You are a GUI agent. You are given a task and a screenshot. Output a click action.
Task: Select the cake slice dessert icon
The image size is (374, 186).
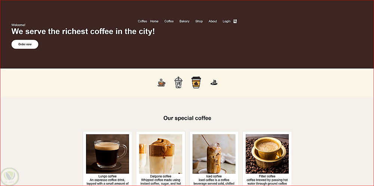point(214,83)
